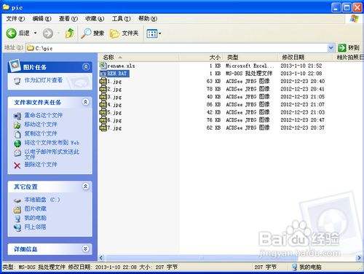Viewport: 364px width, 274px height.
Task: Select the REN.BAT file
Action: pyautogui.click(x=114, y=74)
